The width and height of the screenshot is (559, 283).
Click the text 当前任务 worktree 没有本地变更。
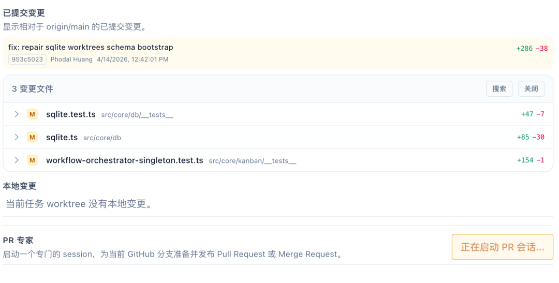click(x=79, y=204)
